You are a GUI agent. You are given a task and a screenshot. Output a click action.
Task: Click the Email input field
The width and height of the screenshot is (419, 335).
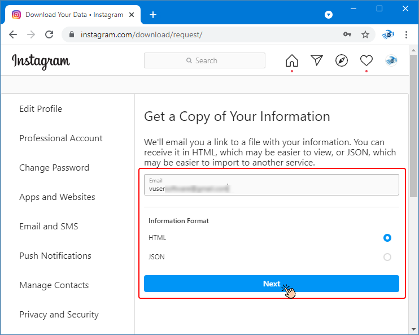point(272,185)
